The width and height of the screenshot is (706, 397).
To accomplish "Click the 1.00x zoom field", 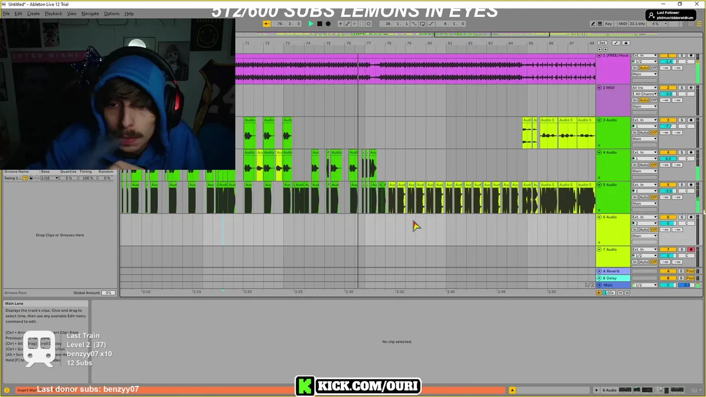I will (609, 293).
